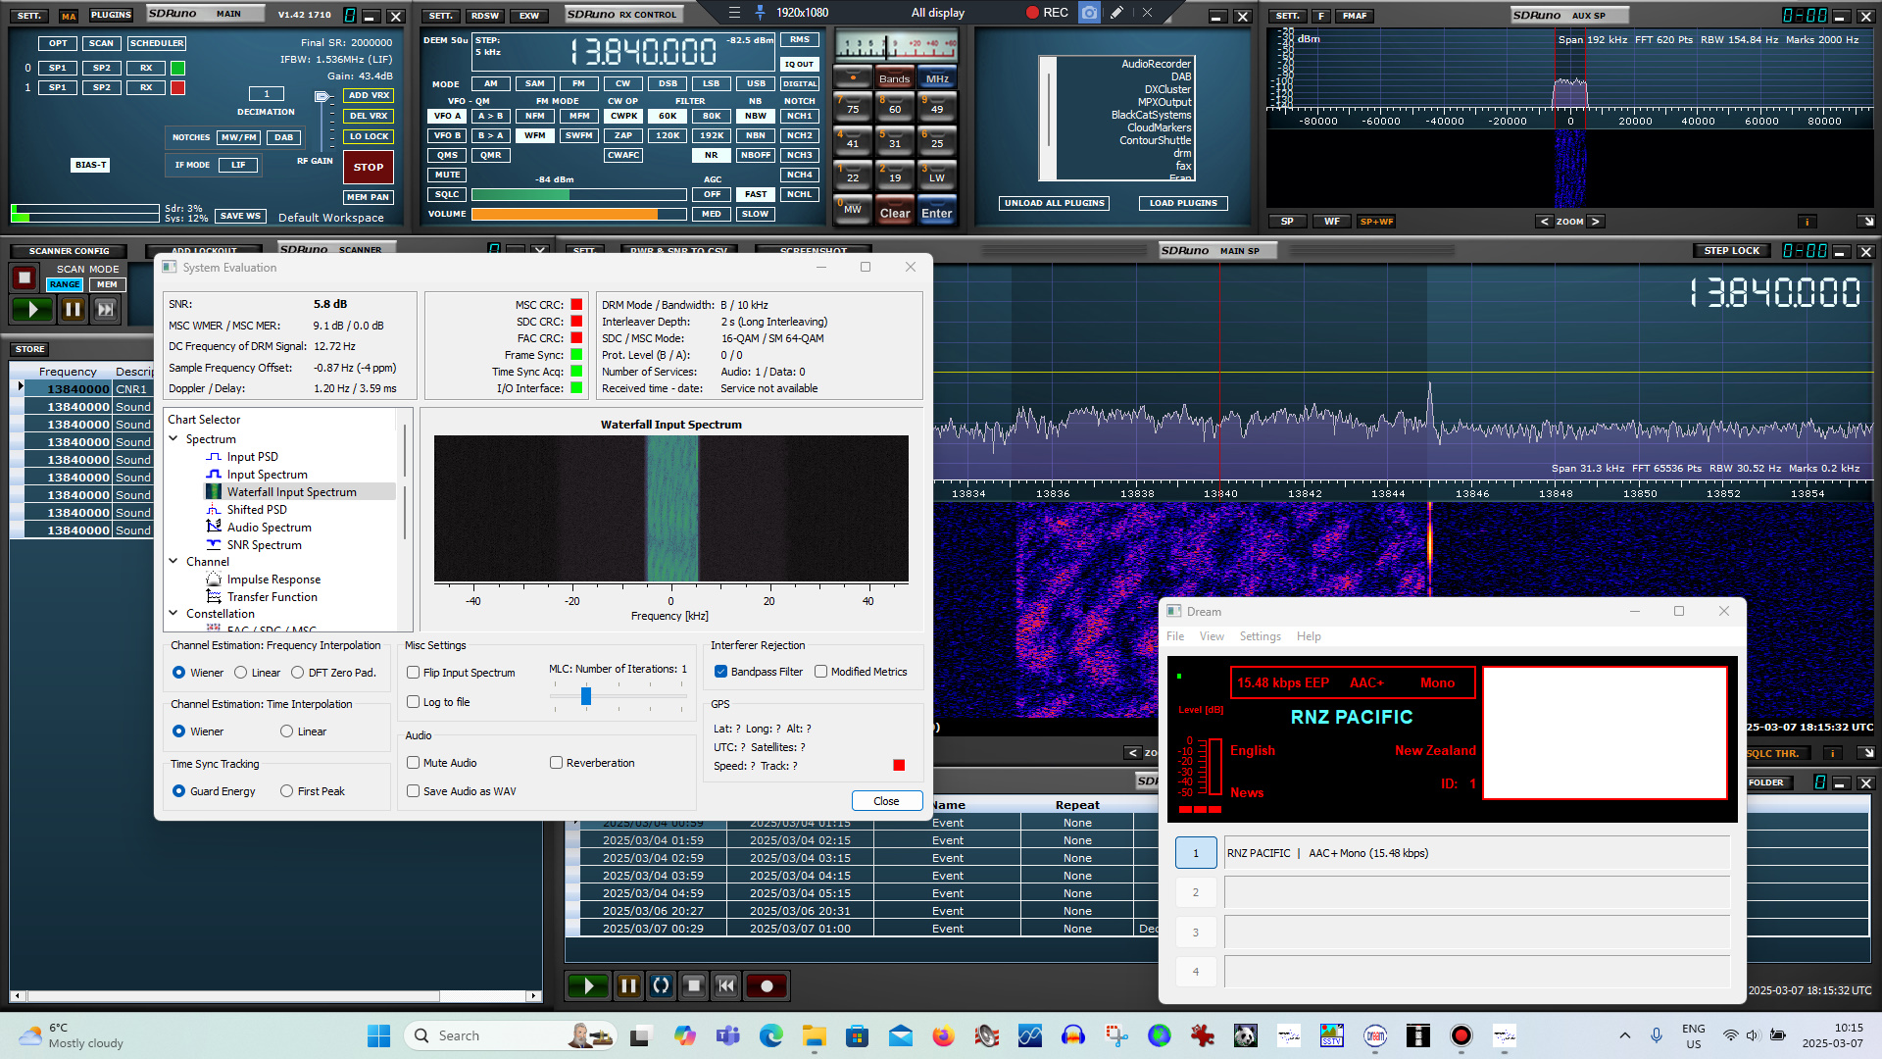
Task: Click the pencil annotate icon in the top bar
Action: (1116, 13)
